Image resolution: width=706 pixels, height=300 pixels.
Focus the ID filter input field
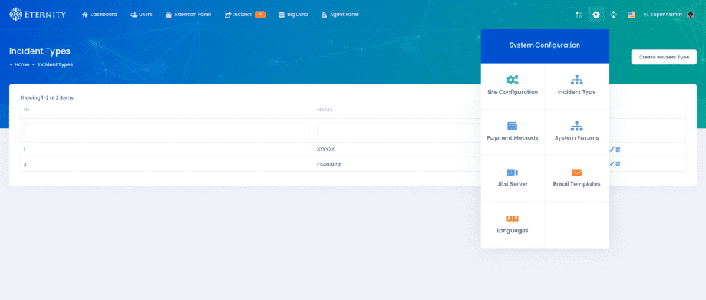pyautogui.click(x=167, y=130)
